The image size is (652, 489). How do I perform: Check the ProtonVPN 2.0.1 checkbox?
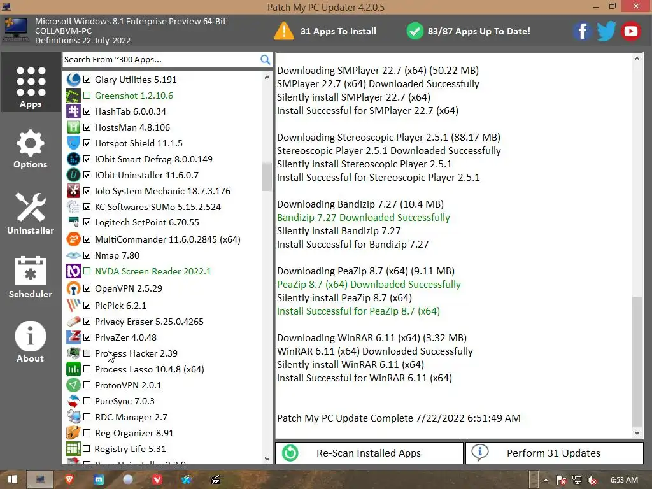(x=87, y=385)
